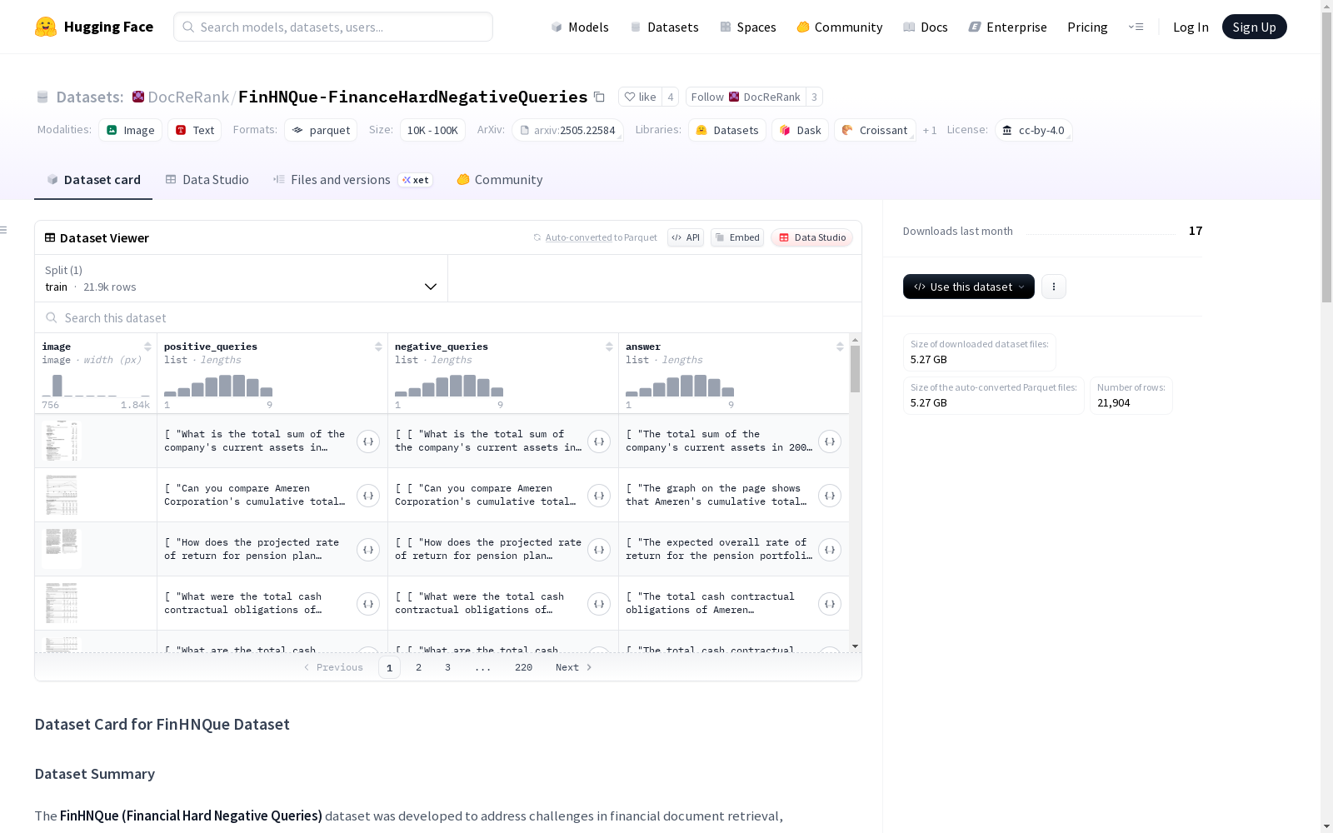The image size is (1333, 833).
Task: Click the like heart button
Action: tap(640, 97)
